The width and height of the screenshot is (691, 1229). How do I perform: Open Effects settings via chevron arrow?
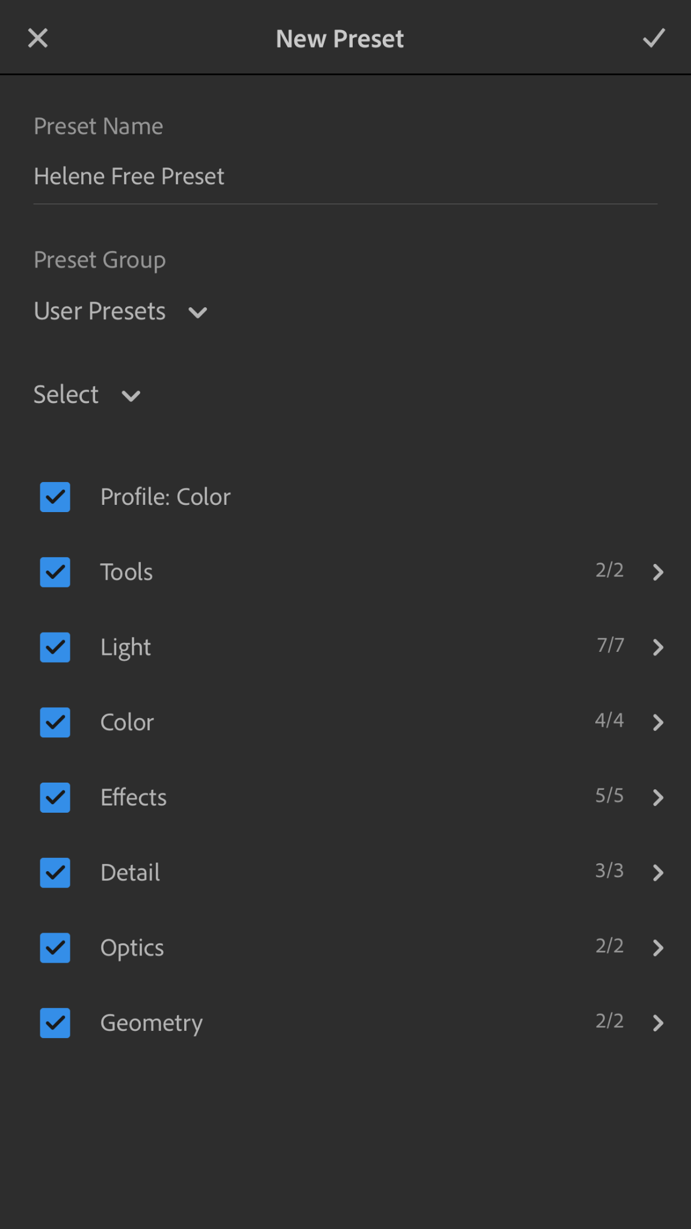658,798
